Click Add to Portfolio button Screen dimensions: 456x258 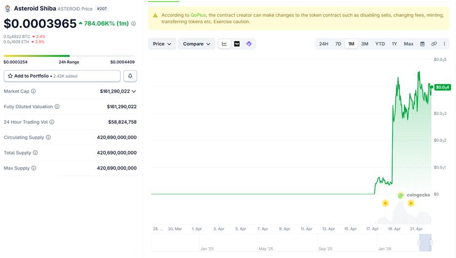tap(62, 76)
